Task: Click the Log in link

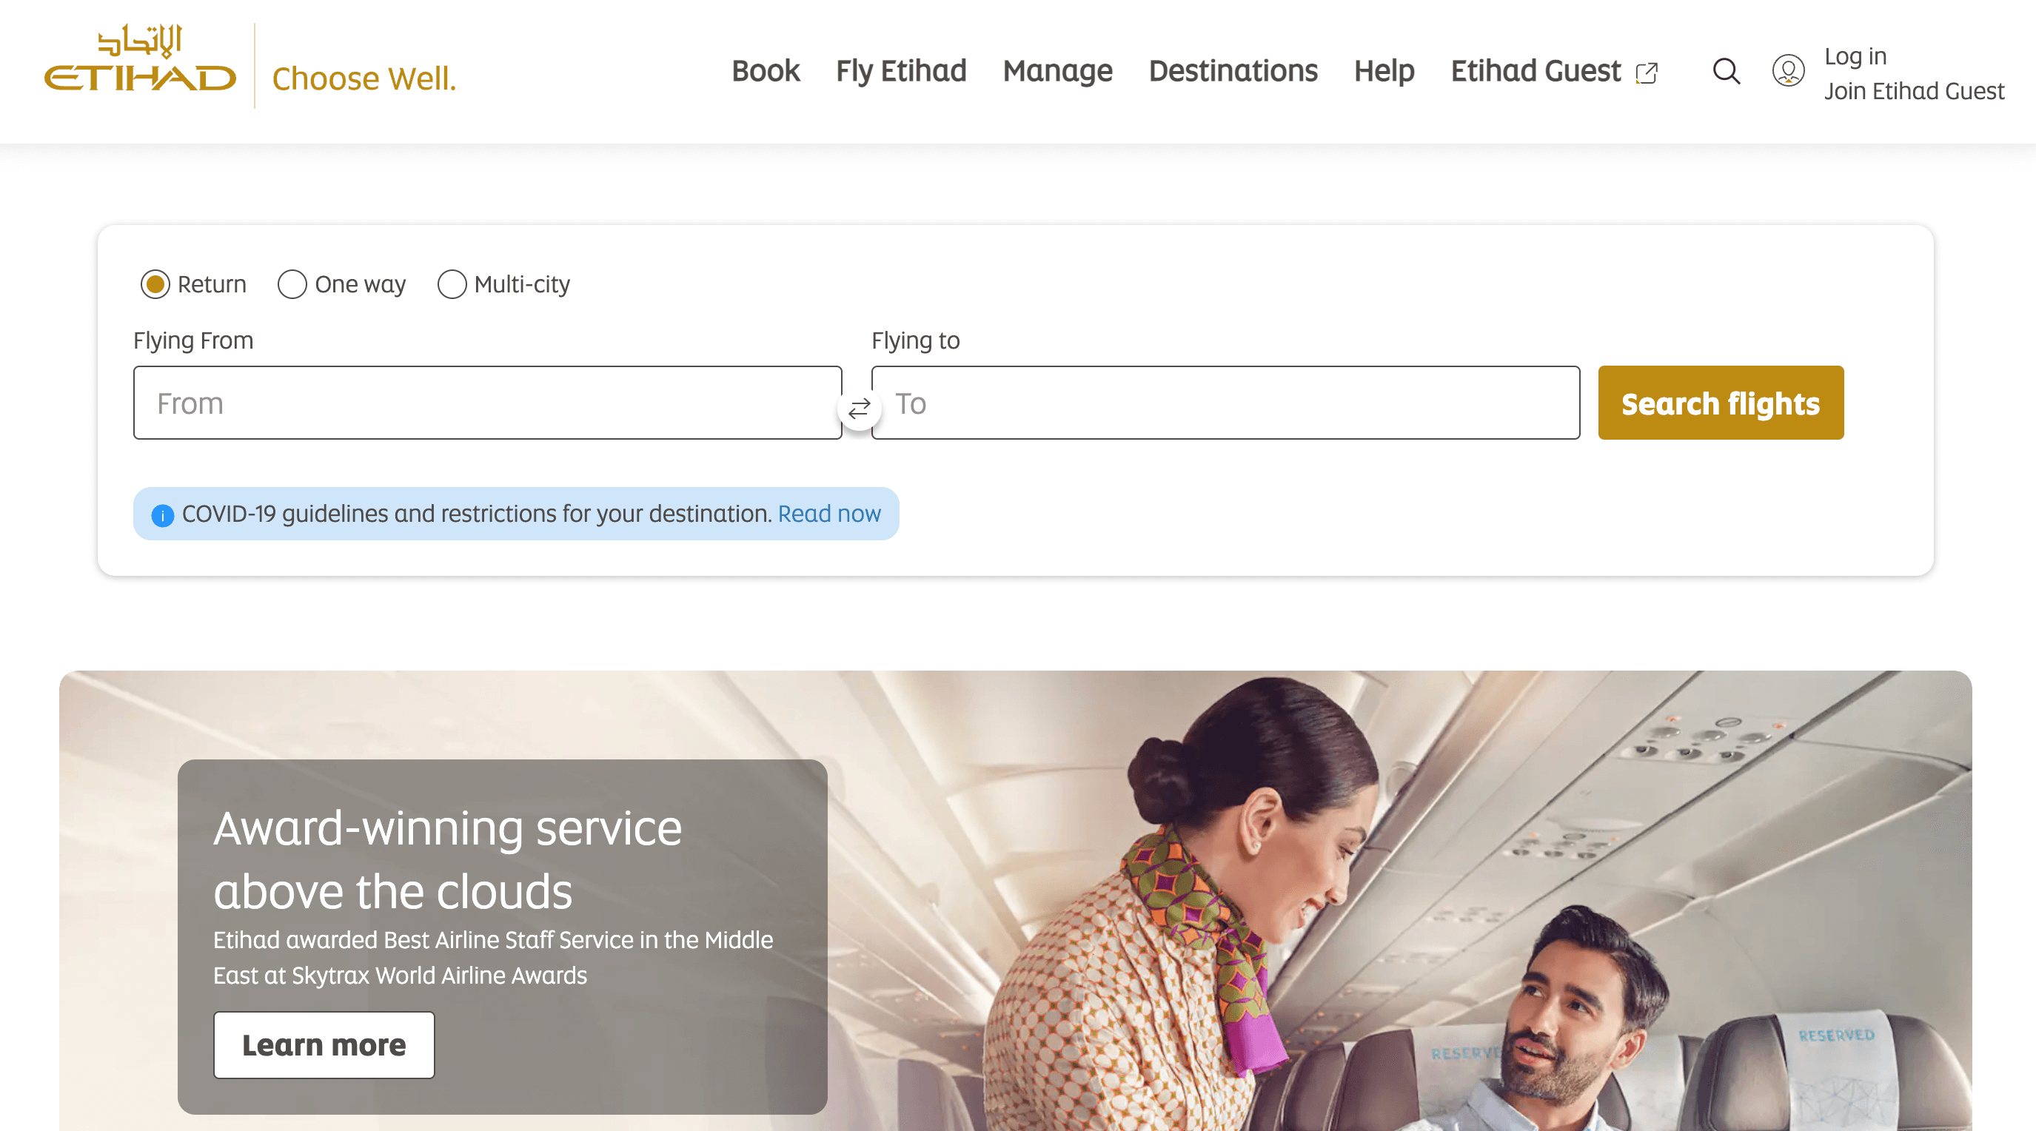Action: click(1855, 56)
